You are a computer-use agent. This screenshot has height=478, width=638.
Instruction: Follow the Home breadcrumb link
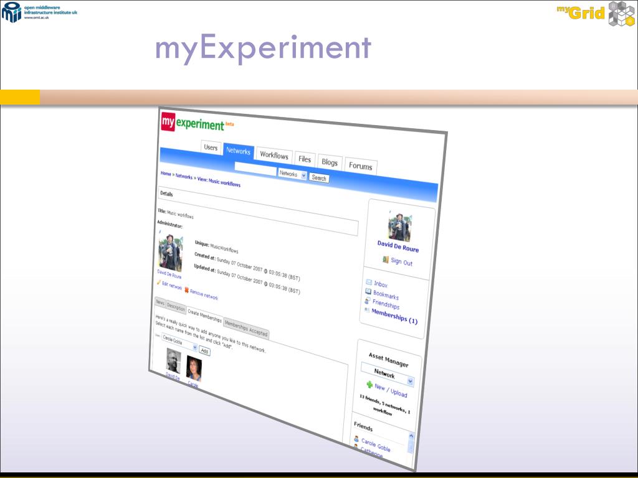coord(166,174)
